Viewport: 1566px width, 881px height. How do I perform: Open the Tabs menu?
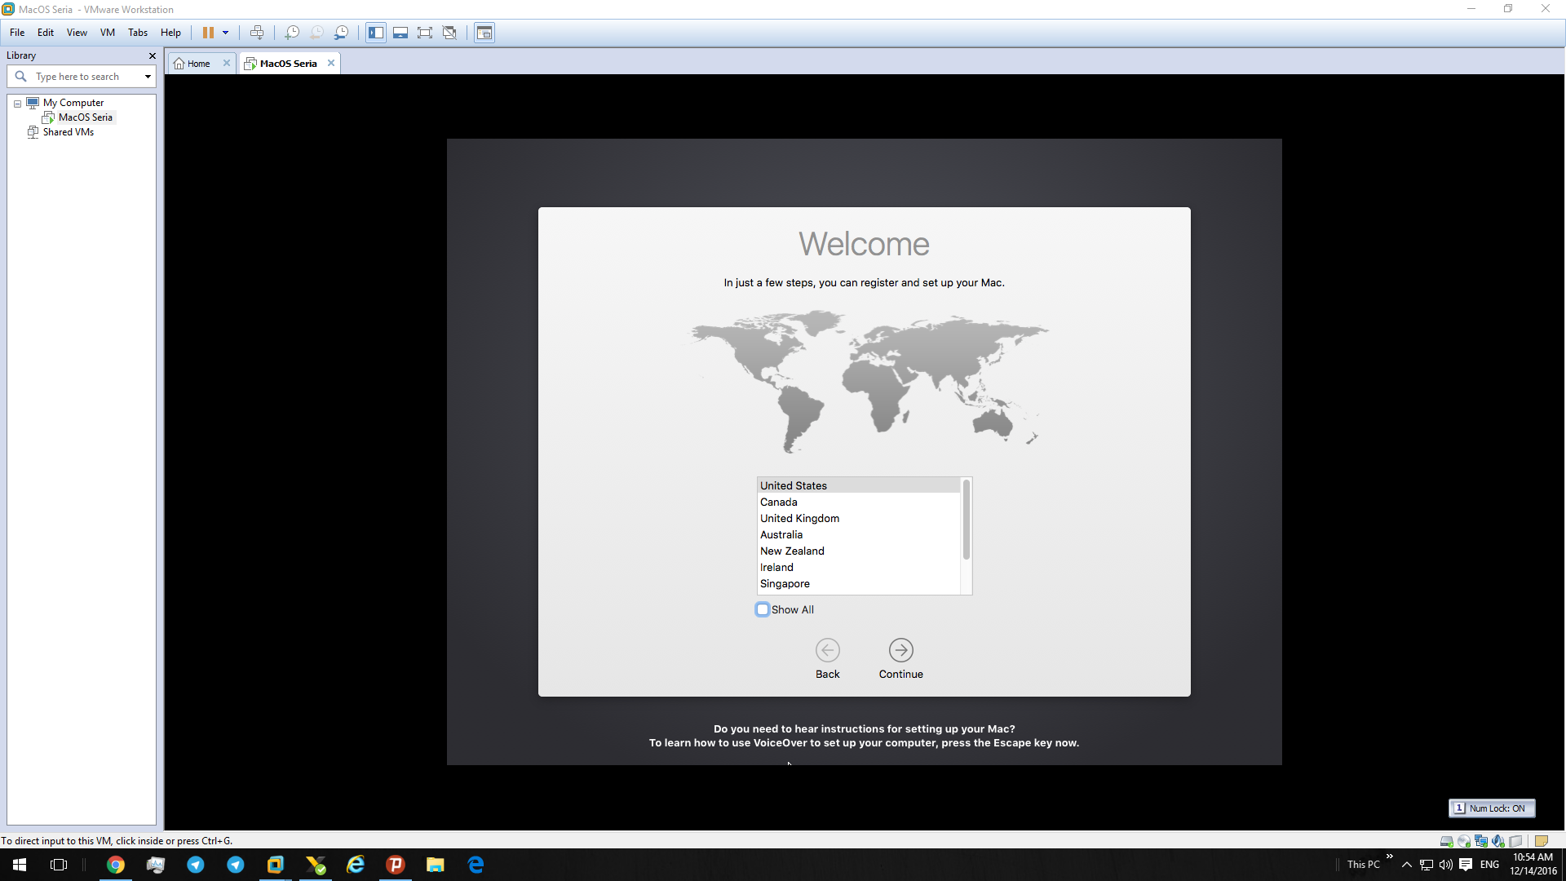tap(138, 33)
